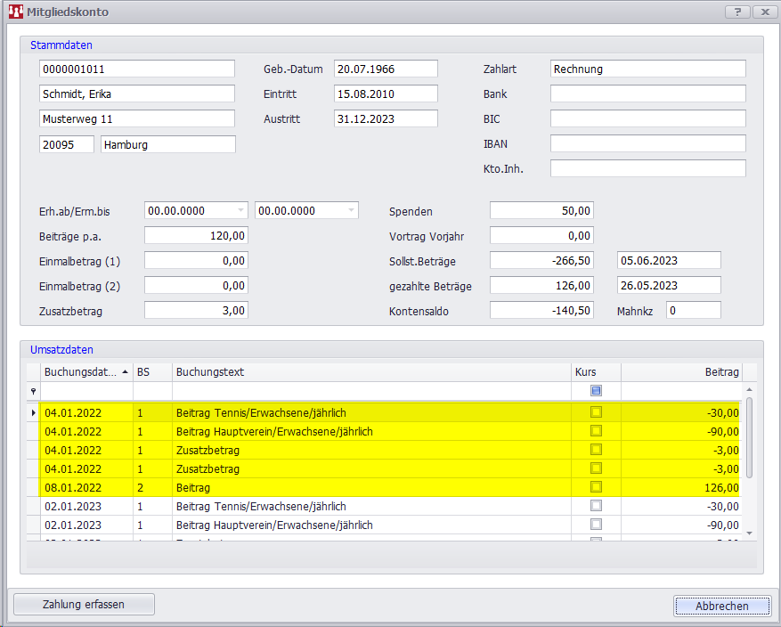This screenshot has height=627, width=781.
Task: Click the filter row pin icon
Action: click(x=34, y=391)
